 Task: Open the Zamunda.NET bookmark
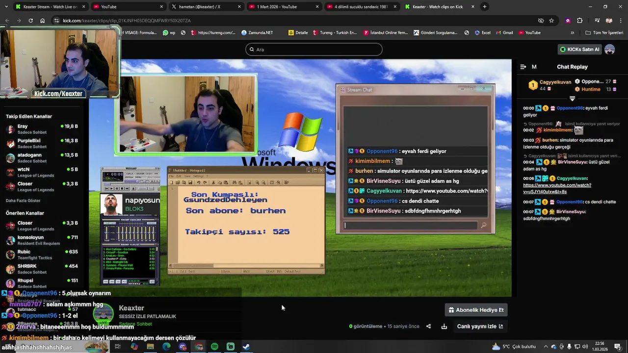coord(257,32)
